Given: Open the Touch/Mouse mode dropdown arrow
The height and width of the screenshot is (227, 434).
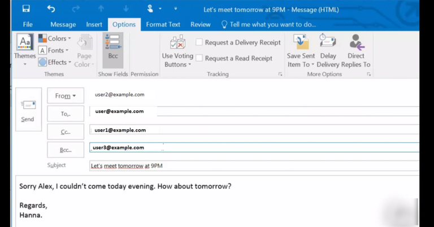Looking at the screenshot, I should 160,9.
